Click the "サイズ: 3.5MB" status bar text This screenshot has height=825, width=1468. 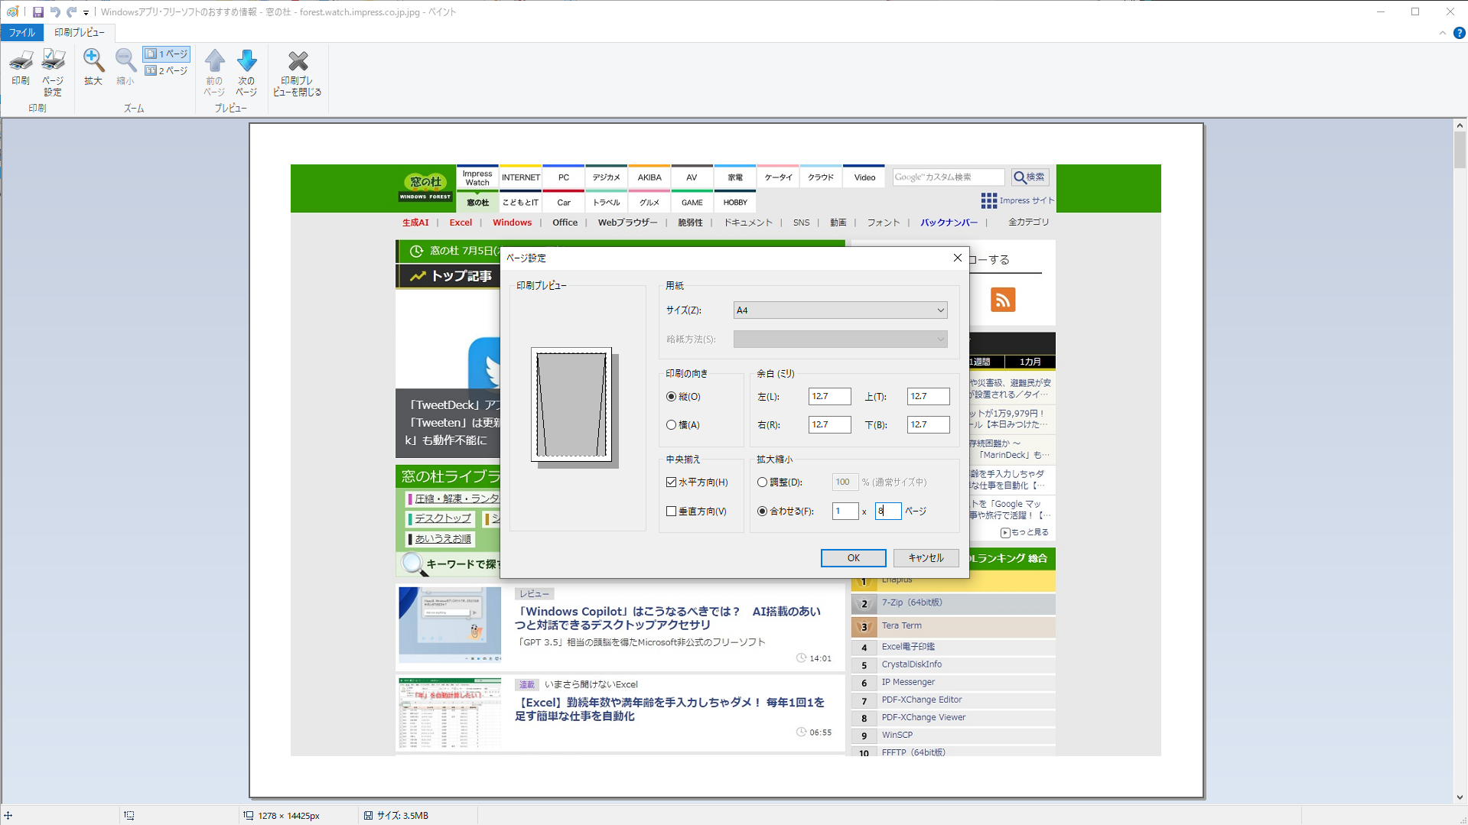(402, 816)
